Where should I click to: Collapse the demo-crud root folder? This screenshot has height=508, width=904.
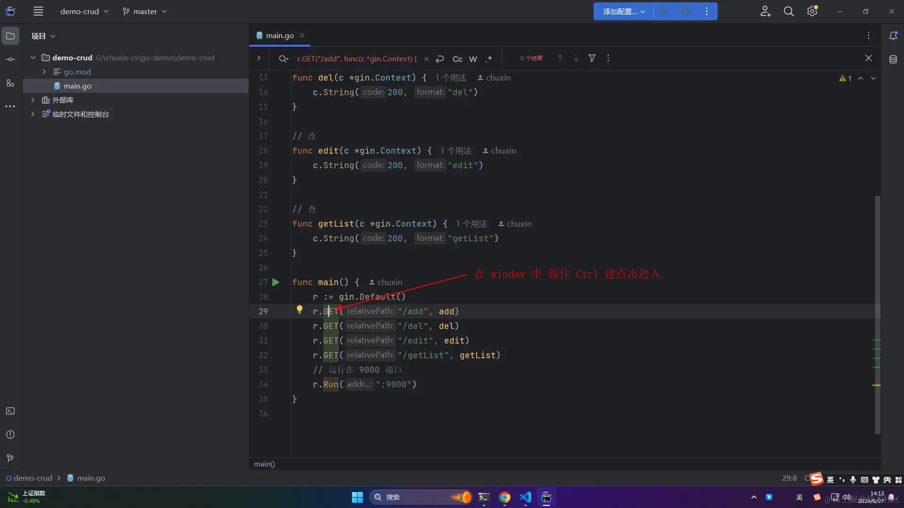click(33, 57)
